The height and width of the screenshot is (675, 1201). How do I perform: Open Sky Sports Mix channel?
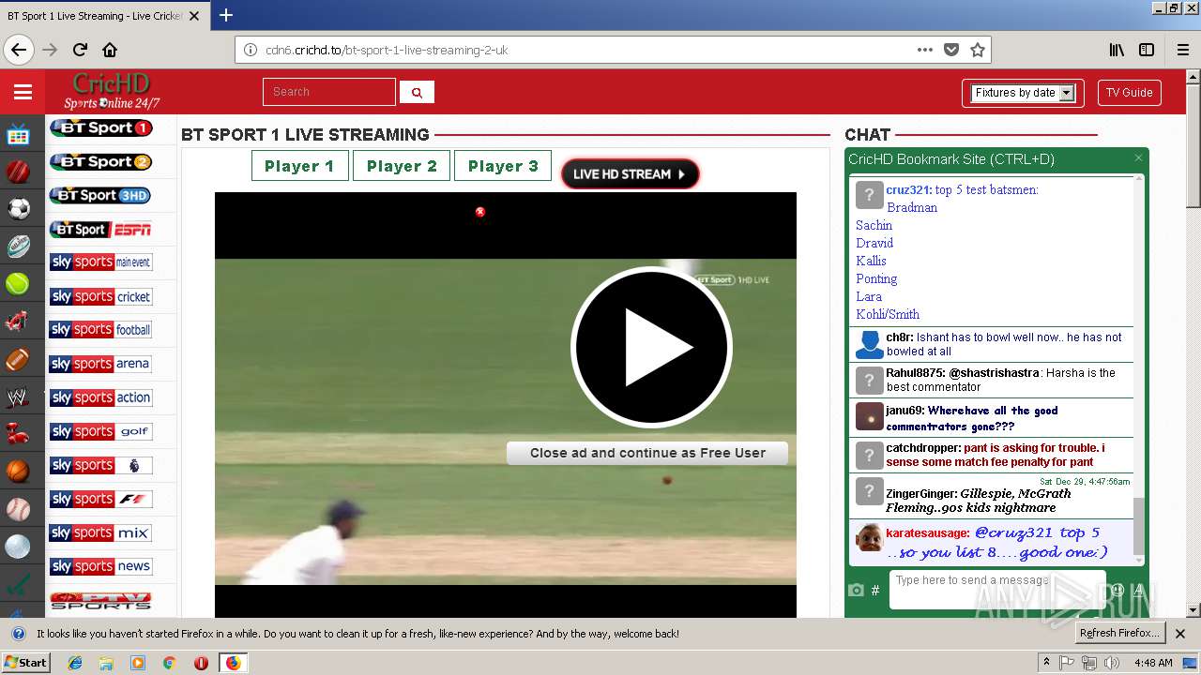coord(100,532)
